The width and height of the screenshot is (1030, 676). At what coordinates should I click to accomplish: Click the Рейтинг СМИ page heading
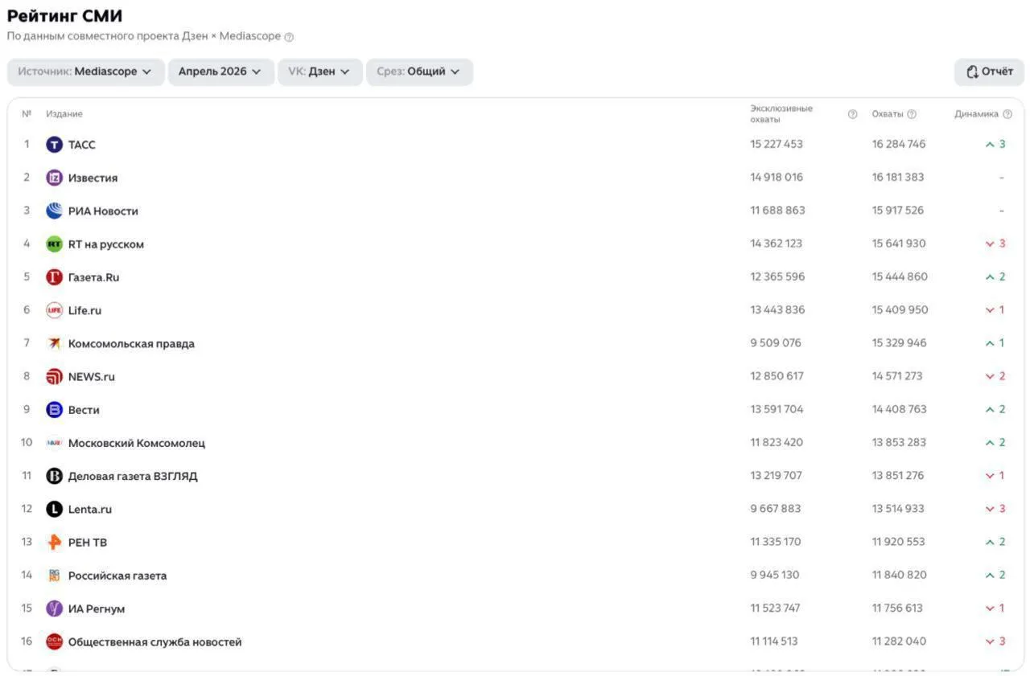65,16
